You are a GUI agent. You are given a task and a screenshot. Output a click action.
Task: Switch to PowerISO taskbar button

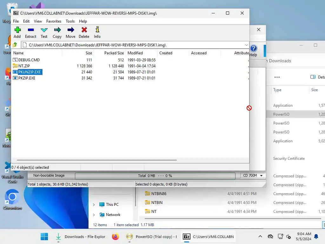[151, 236]
